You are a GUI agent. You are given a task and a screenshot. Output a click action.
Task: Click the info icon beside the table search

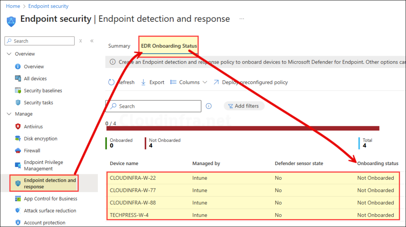(209, 106)
